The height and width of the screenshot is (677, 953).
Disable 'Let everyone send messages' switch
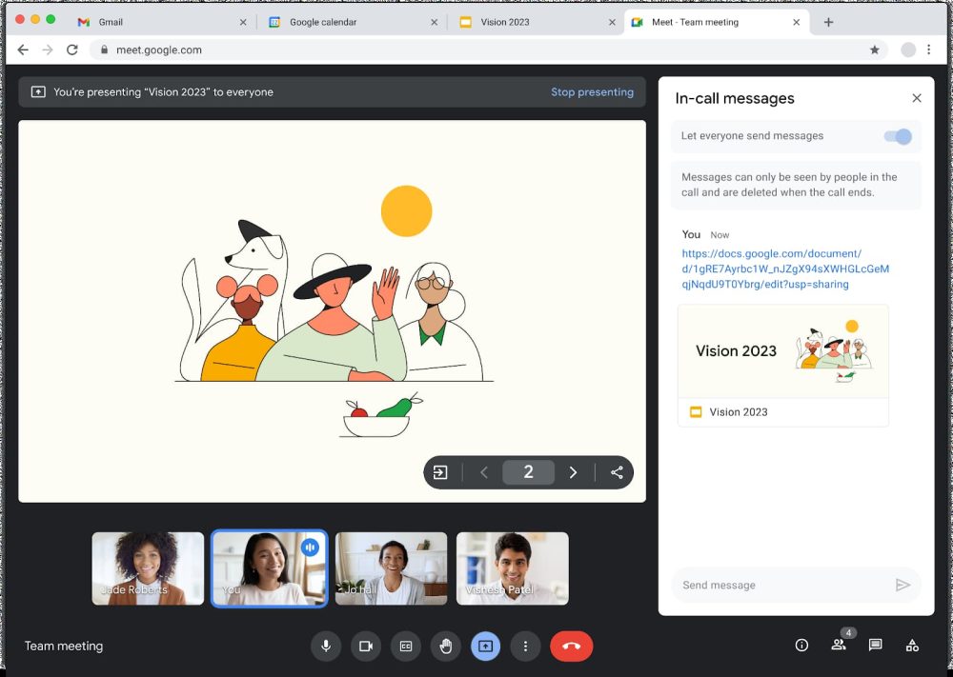pyautogui.click(x=898, y=136)
